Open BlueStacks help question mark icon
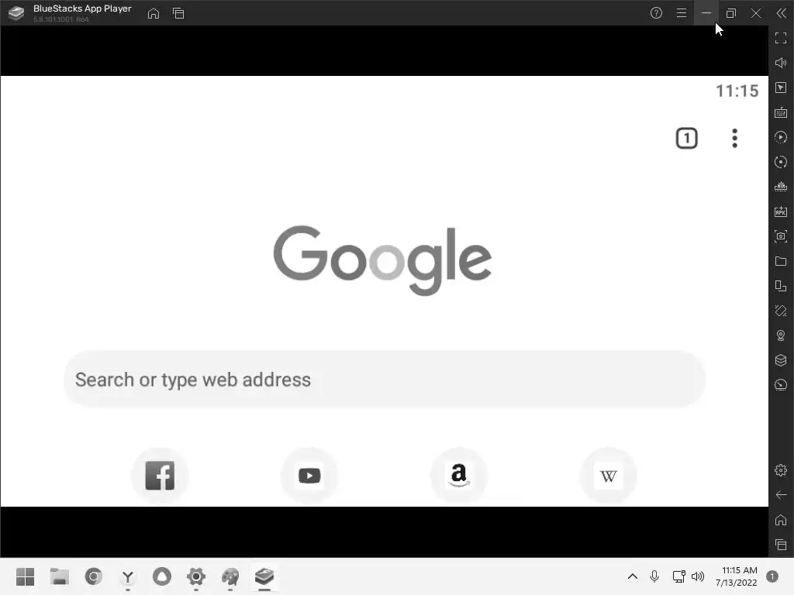This screenshot has width=794, height=595. [x=656, y=13]
